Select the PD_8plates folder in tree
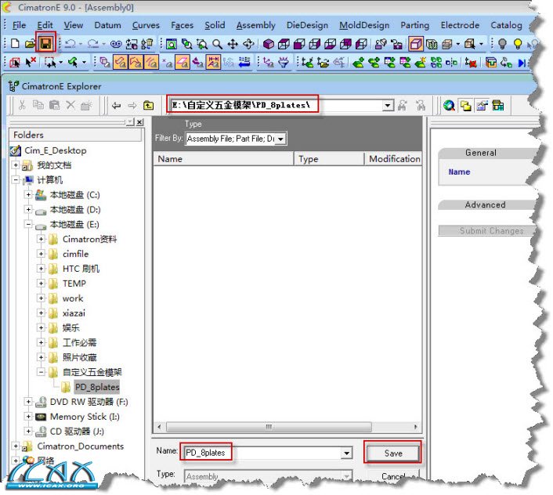Viewport: 553px width, 495px height. click(x=97, y=387)
